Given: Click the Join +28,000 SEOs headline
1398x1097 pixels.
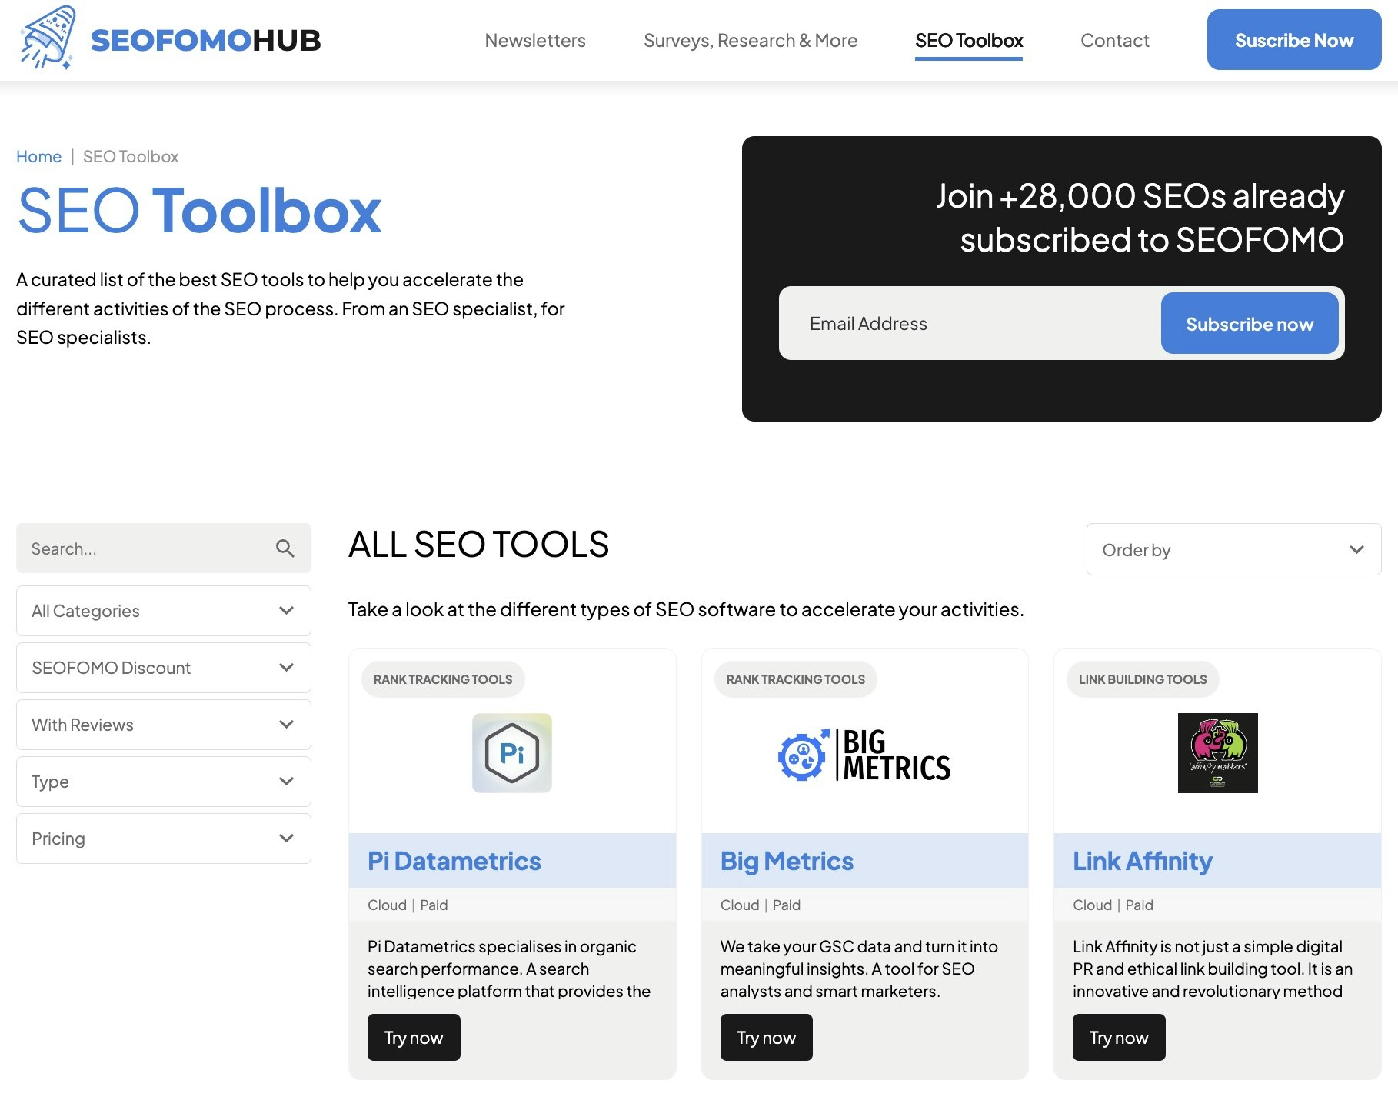Looking at the screenshot, I should pos(1140,218).
